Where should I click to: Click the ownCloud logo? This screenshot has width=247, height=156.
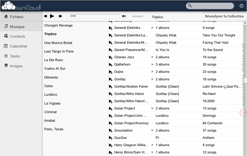click(21, 6)
